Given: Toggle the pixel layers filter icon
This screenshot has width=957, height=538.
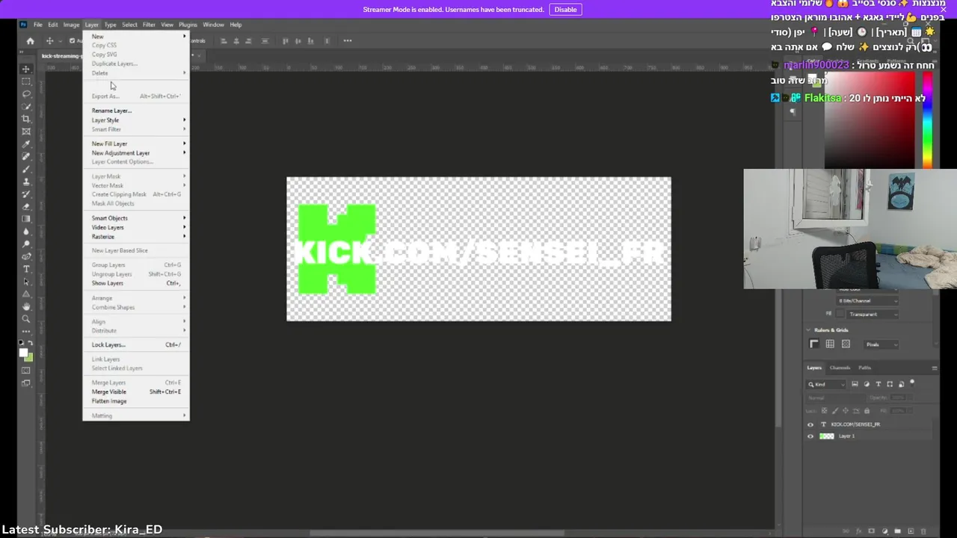Looking at the screenshot, I should click(x=855, y=384).
